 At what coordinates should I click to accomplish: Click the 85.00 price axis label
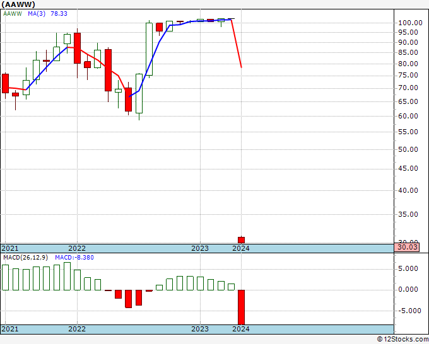point(408,52)
